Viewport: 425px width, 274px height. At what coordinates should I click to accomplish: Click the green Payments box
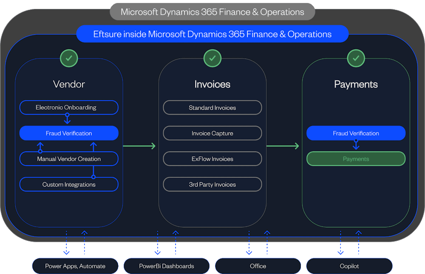coord(356,159)
